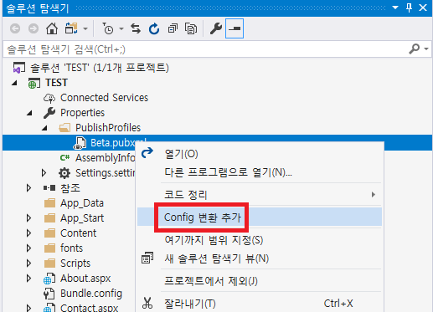Click the Connected Services cloud icon
The width and height of the screenshot is (433, 312).
(x=49, y=98)
